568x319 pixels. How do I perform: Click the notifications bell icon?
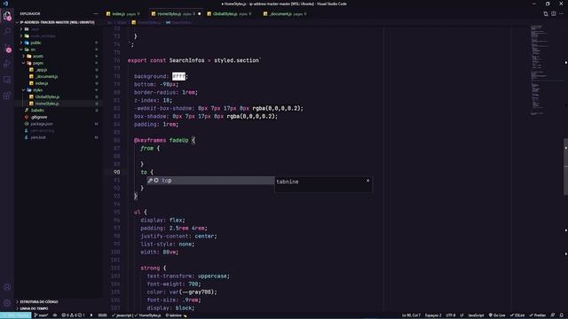click(x=562, y=315)
